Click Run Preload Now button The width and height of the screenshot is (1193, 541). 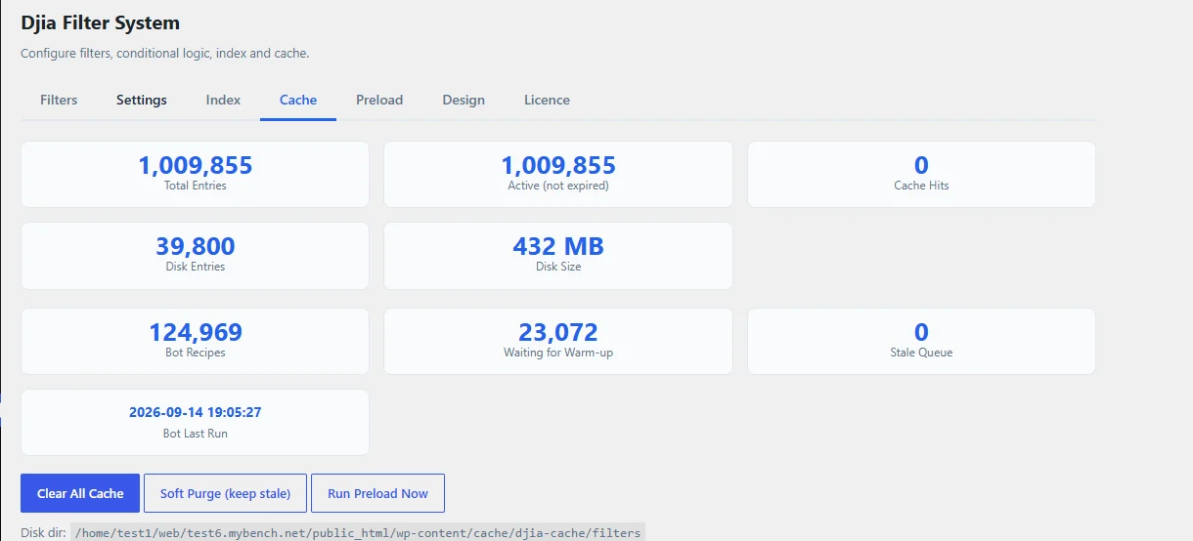click(377, 493)
